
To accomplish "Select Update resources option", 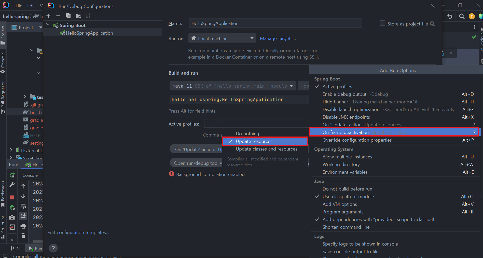I will pyautogui.click(x=265, y=141).
